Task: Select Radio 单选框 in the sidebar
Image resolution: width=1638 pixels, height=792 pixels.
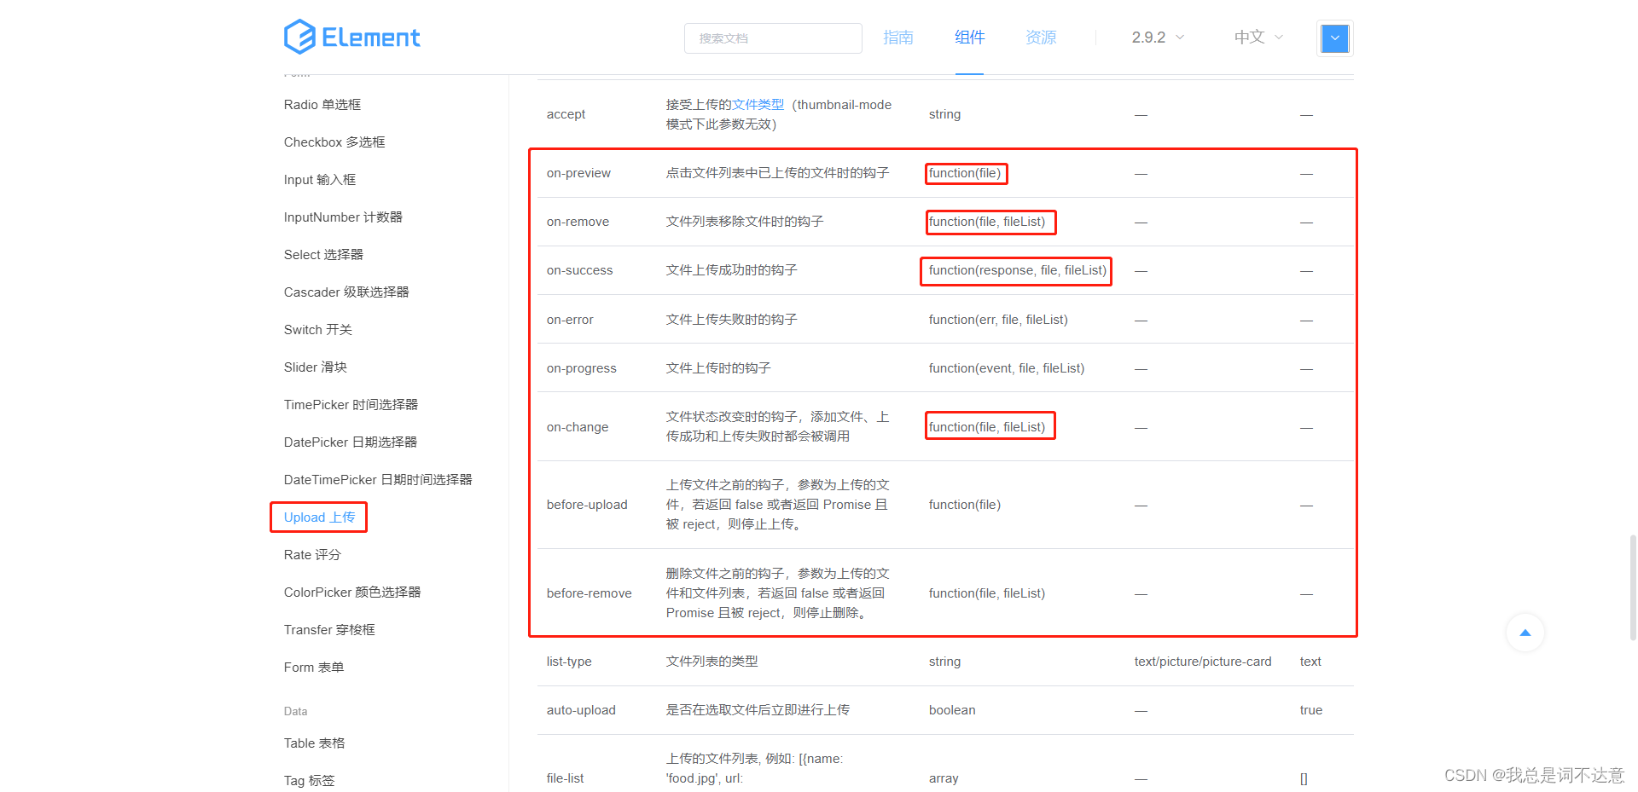Action: click(x=322, y=104)
